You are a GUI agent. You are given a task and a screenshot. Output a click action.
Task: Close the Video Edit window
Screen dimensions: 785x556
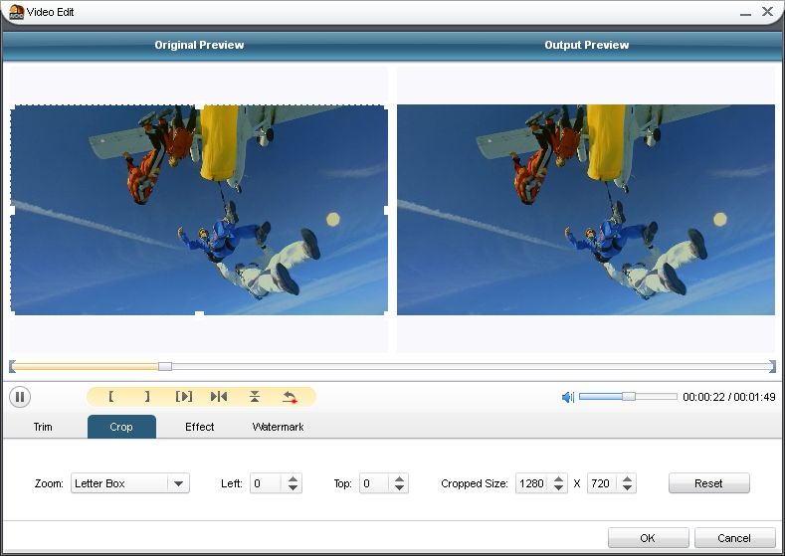(x=767, y=11)
